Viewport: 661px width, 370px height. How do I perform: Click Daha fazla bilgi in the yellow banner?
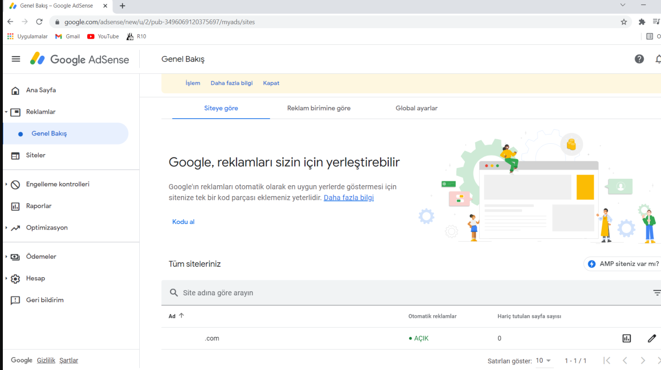231,83
